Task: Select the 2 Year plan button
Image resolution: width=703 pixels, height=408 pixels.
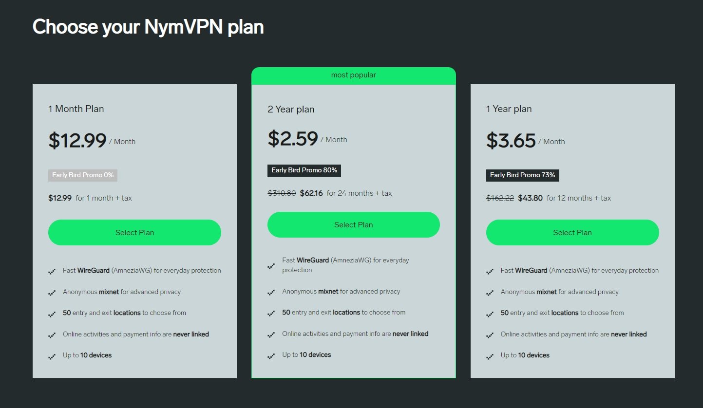Action: (x=353, y=225)
